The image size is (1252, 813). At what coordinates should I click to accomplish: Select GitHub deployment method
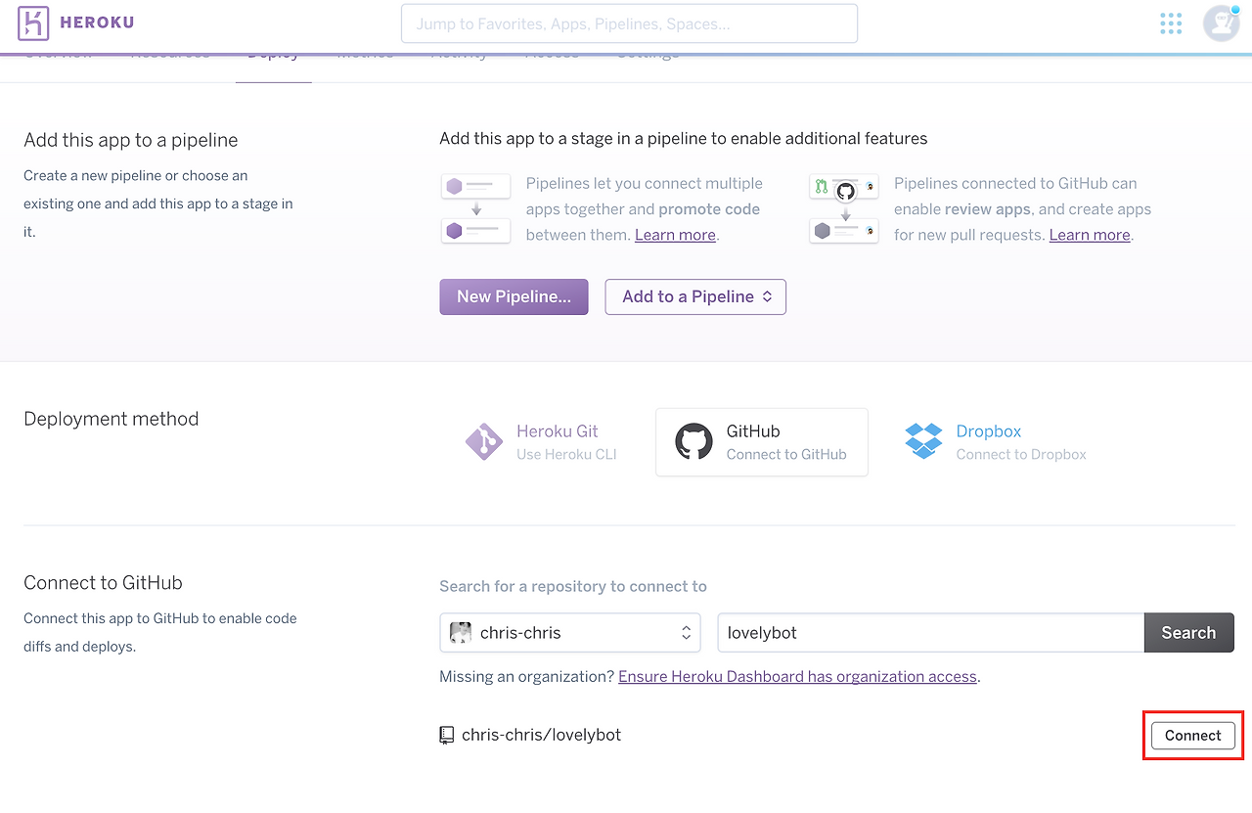762,442
